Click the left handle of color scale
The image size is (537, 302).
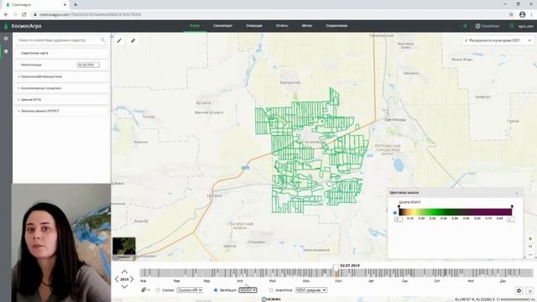[x=399, y=206]
